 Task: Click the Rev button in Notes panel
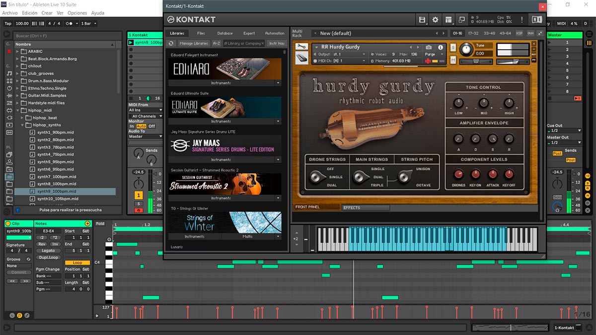42,244
